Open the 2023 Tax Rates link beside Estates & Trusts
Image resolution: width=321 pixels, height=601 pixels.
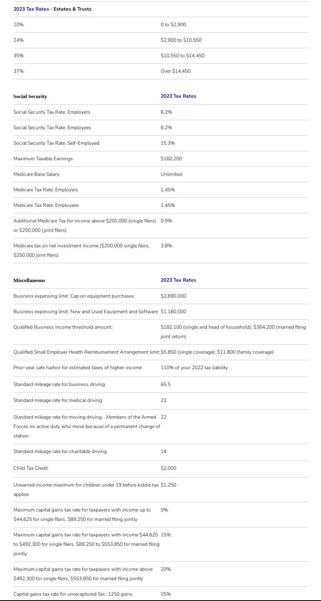point(31,9)
